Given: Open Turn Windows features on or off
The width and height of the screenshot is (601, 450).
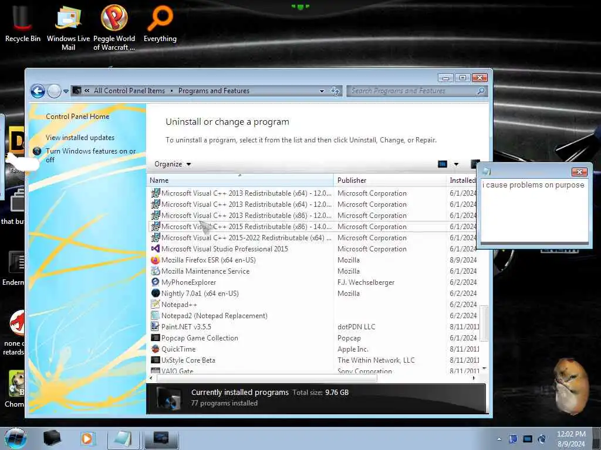Looking at the screenshot, I should [91, 155].
